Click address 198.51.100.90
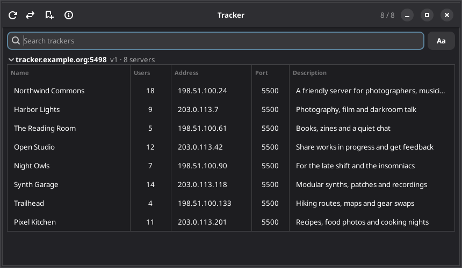 pos(202,166)
